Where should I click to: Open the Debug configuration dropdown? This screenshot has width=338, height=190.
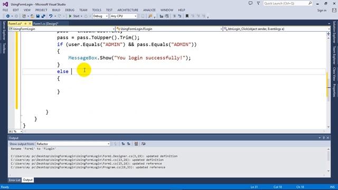[100, 16]
